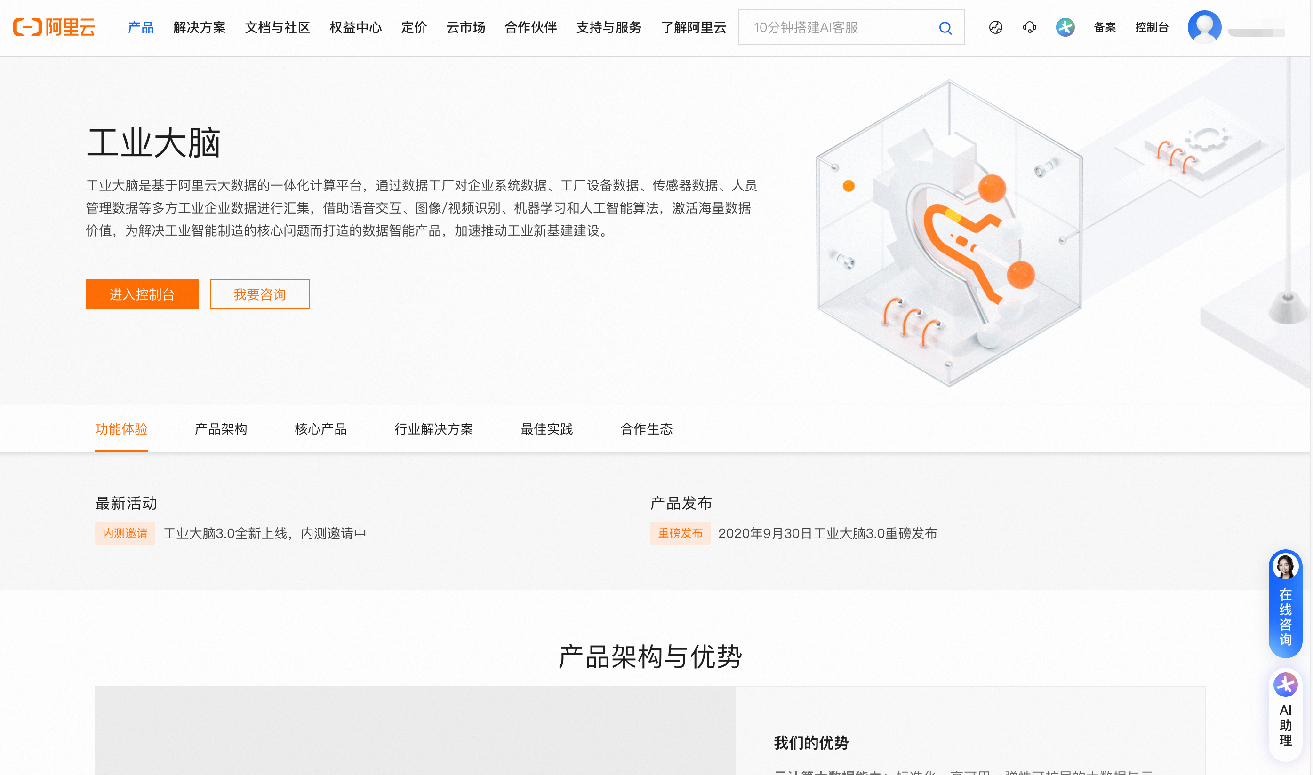Click 定价 in top navigation
The height and width of the screenshot is (775, 1313).
pyautogui.click(x=414, y=28)
